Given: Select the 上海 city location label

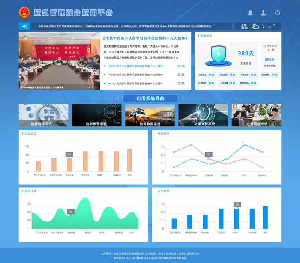Looking at the screenshot, I should click(x=244, y=26).
